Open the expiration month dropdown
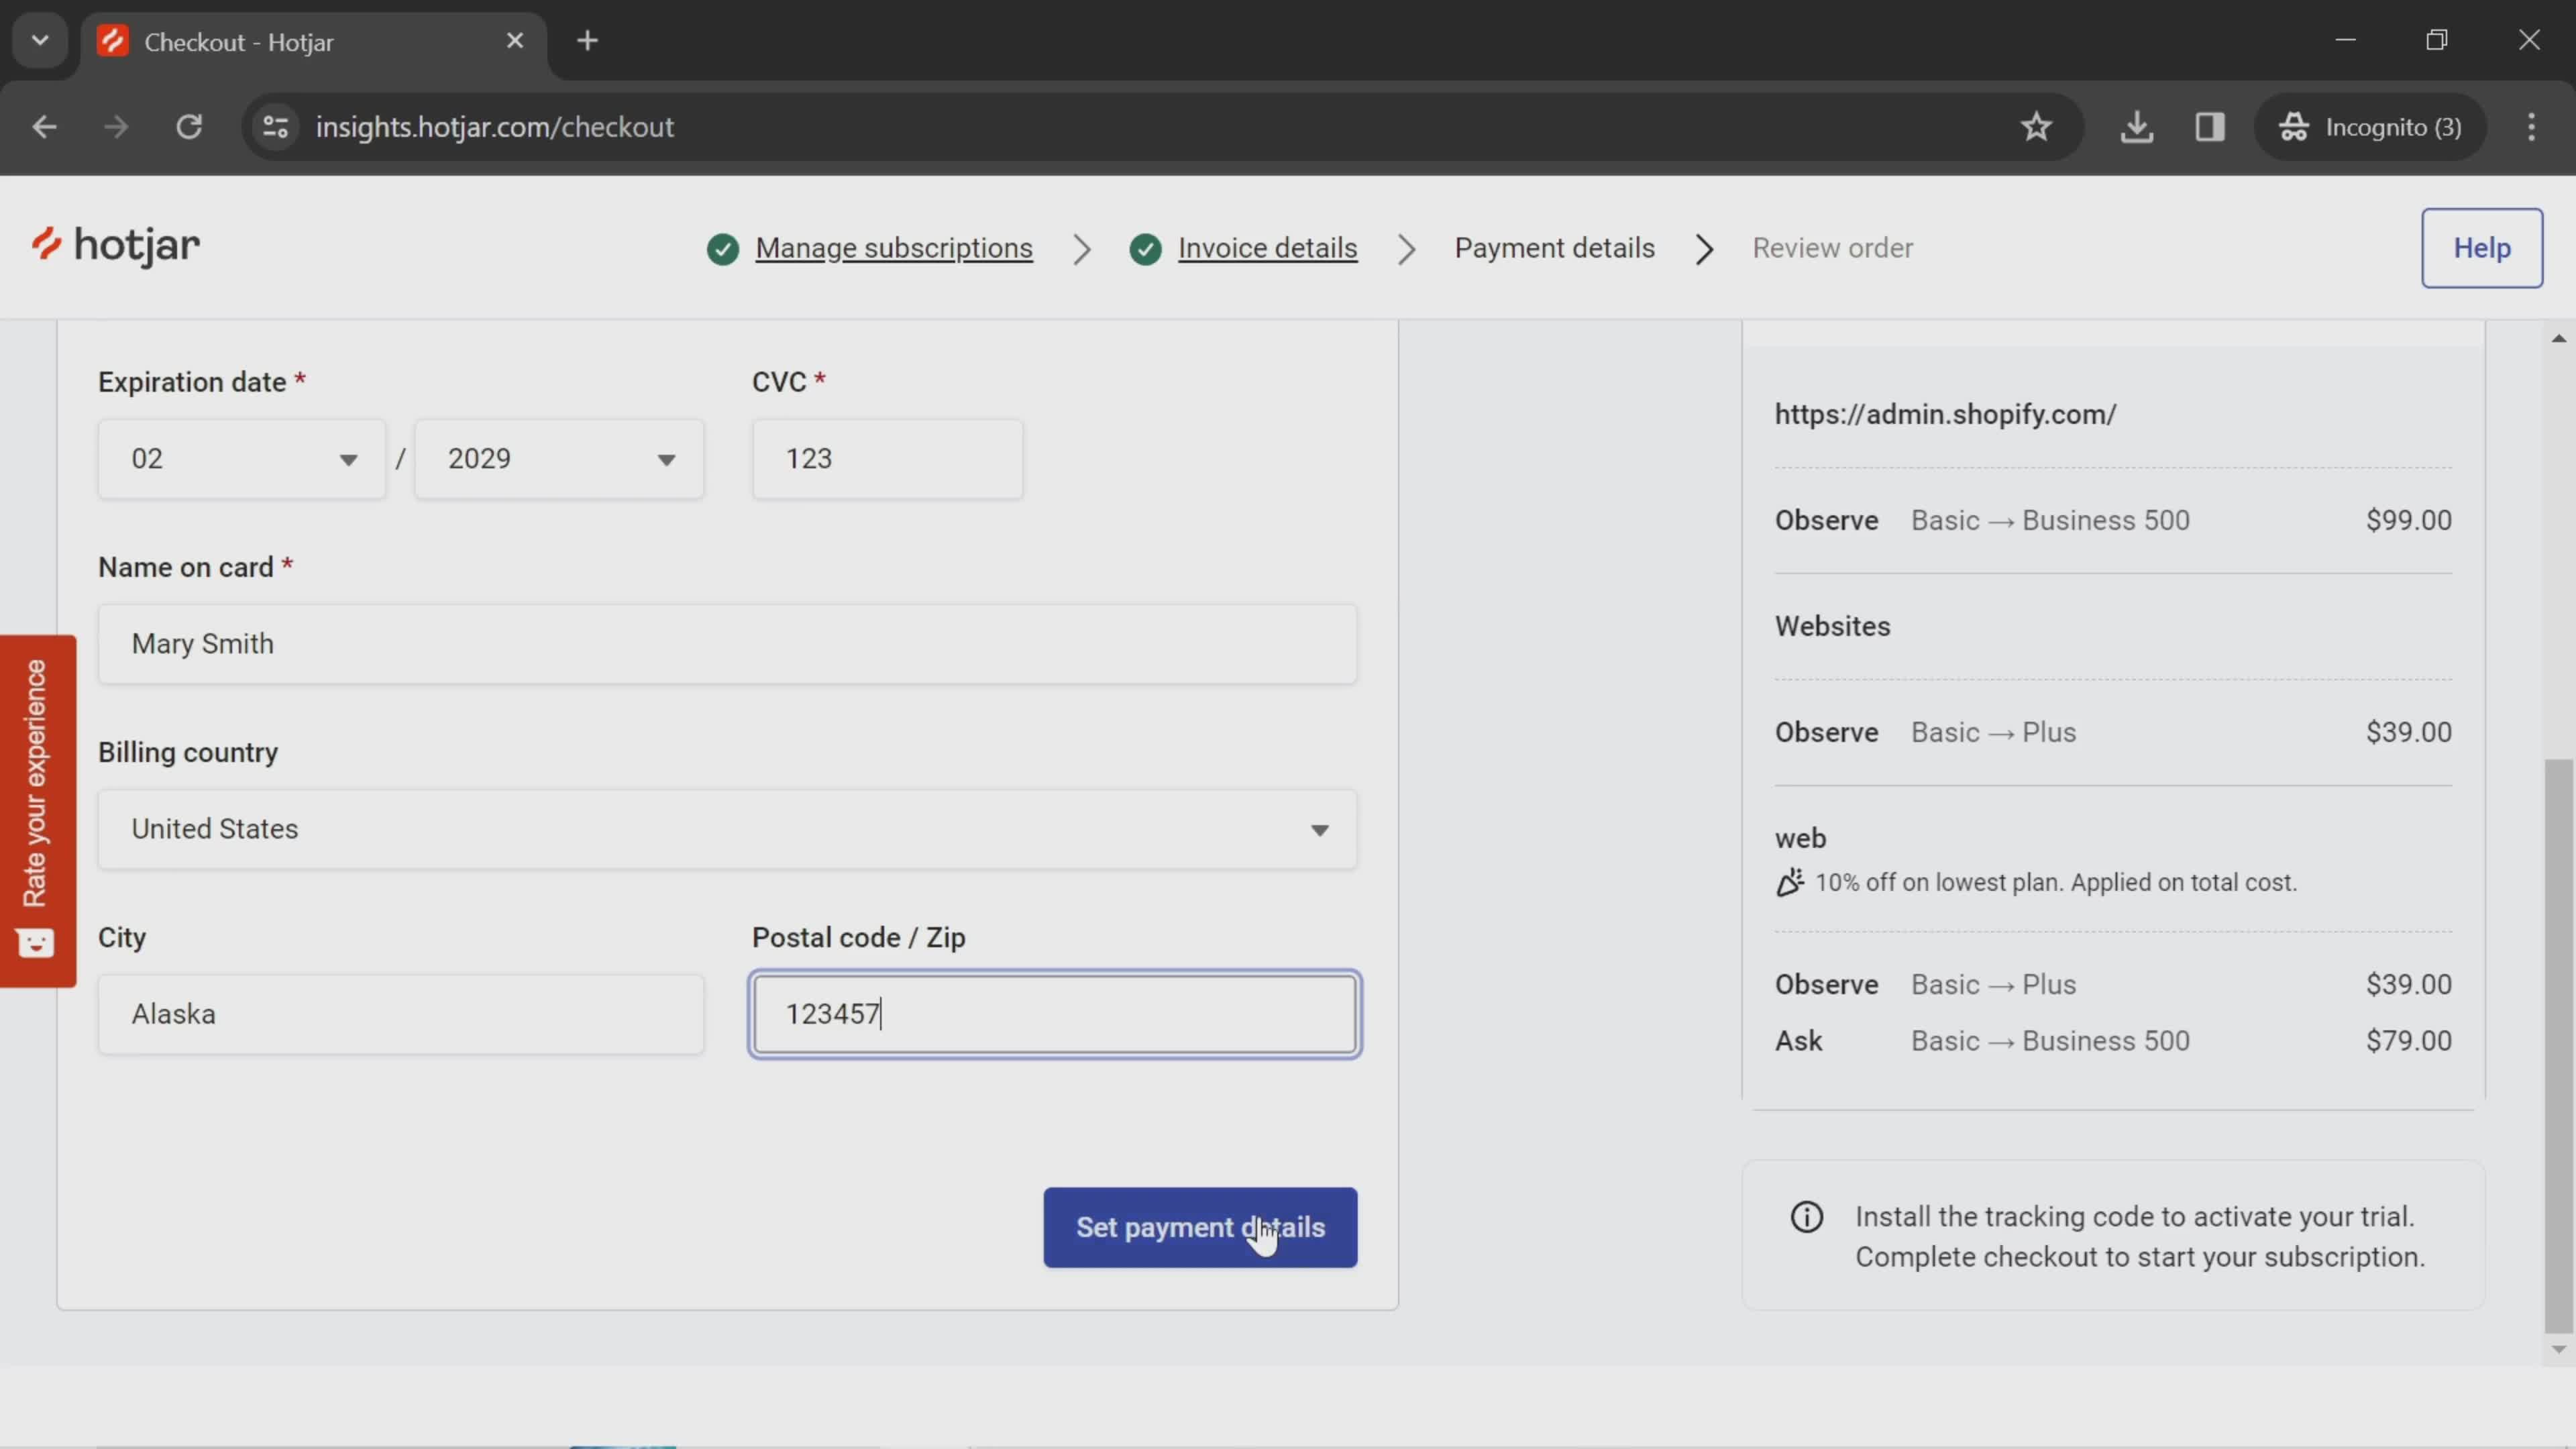 (x=242, y=459)
